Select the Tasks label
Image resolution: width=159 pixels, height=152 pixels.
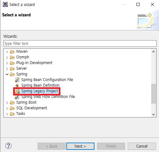(21, 114)
